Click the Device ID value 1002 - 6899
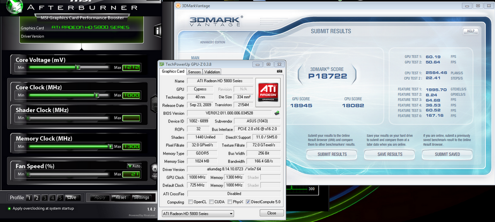 pyautogui.click(x=199, y=121)
